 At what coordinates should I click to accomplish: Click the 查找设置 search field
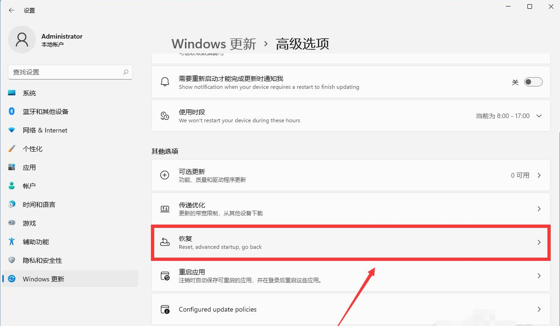click(x=70, y=72)
